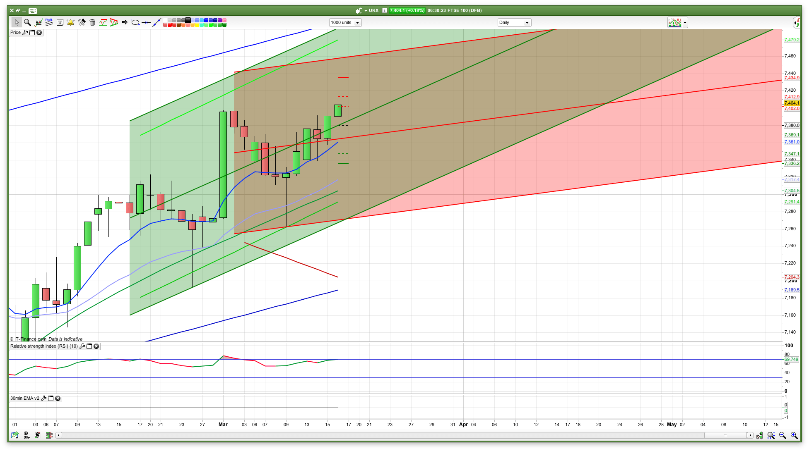Close the RSI indicator panel

(x=96, y=346)
